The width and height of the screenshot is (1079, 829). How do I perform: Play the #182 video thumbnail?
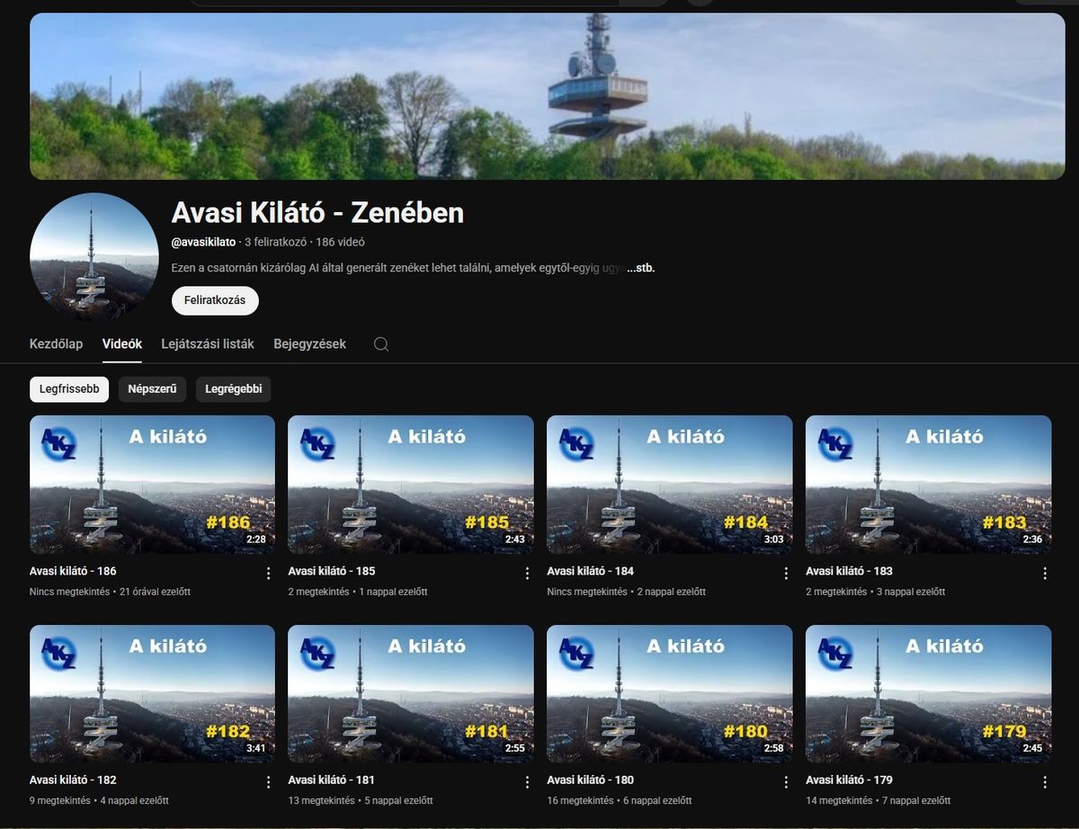tap(152, 694)
